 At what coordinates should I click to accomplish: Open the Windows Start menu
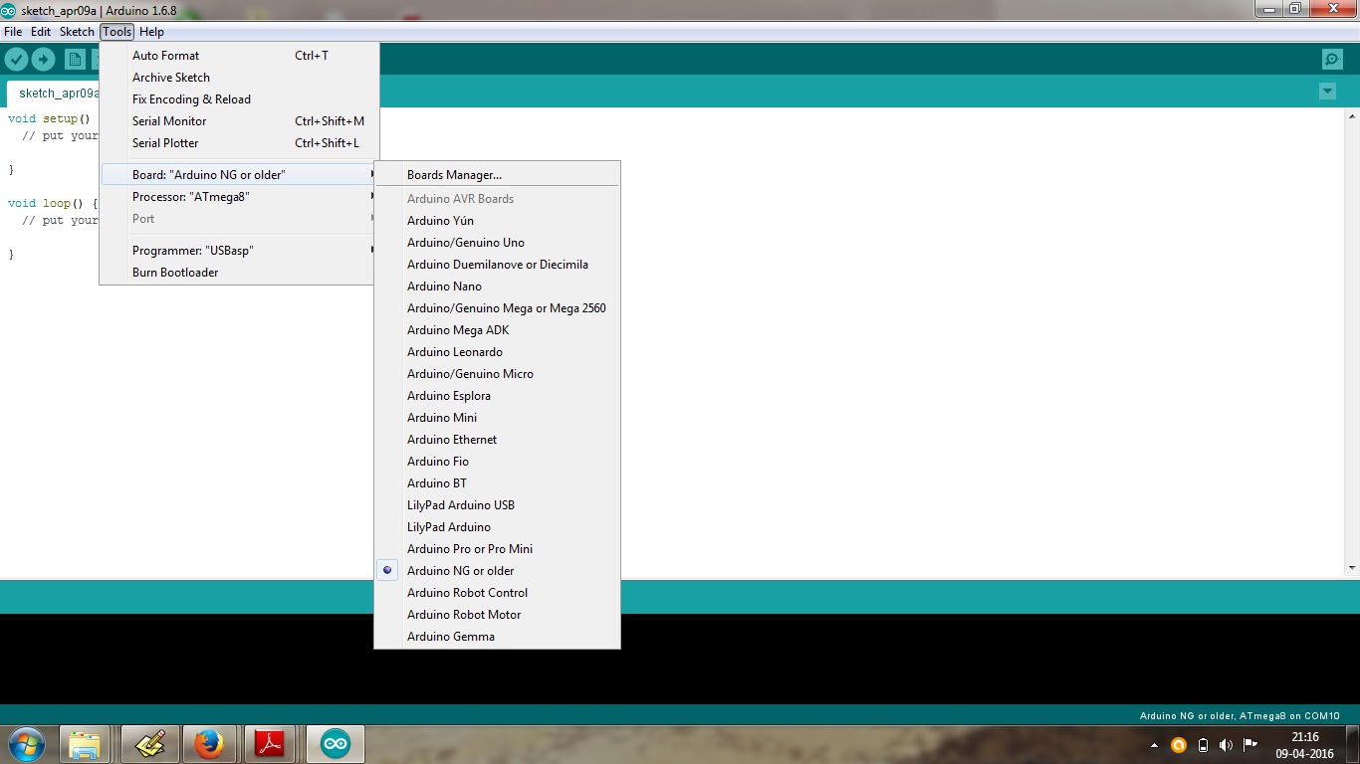pyautogui.click(x=25, y=743)
